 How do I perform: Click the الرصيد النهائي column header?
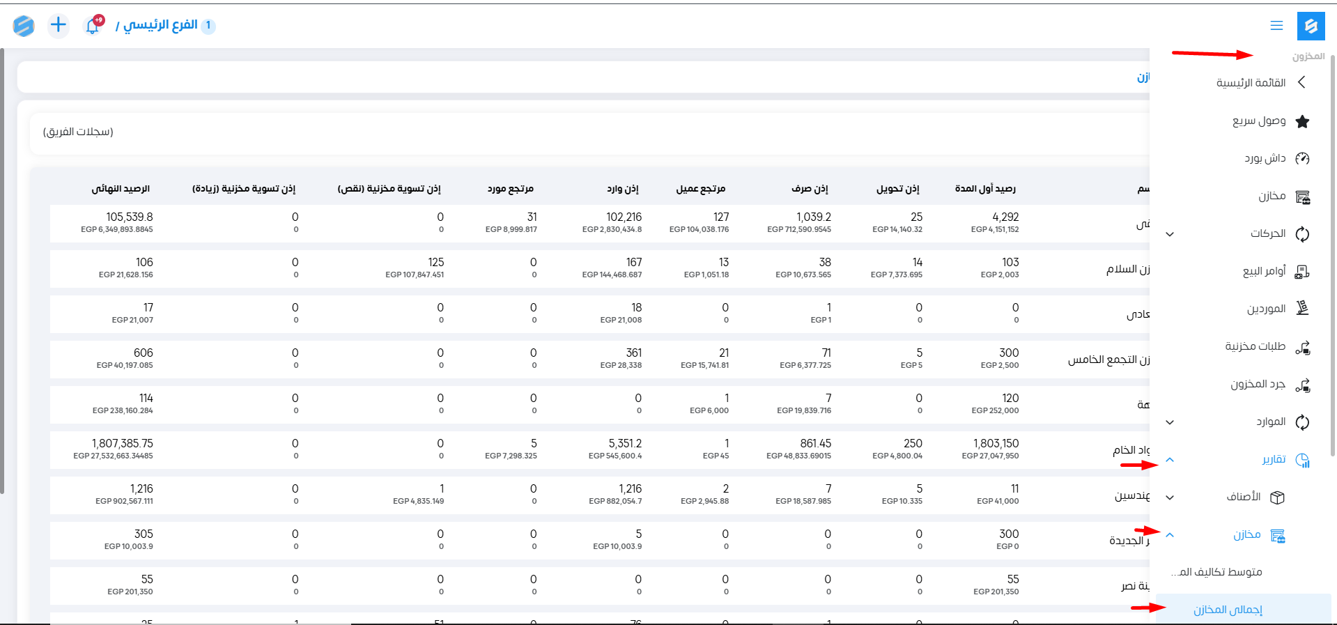(121, 189)
